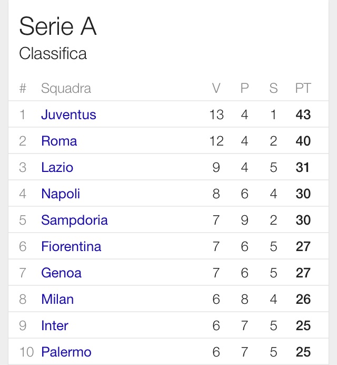Viewport: 337px width, 365px height.
Task: Click the S losses column header
Action: point(273,88)
